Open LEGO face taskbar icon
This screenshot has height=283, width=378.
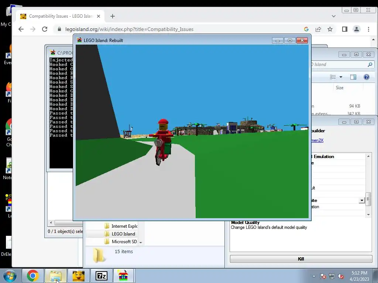[78, 276]
